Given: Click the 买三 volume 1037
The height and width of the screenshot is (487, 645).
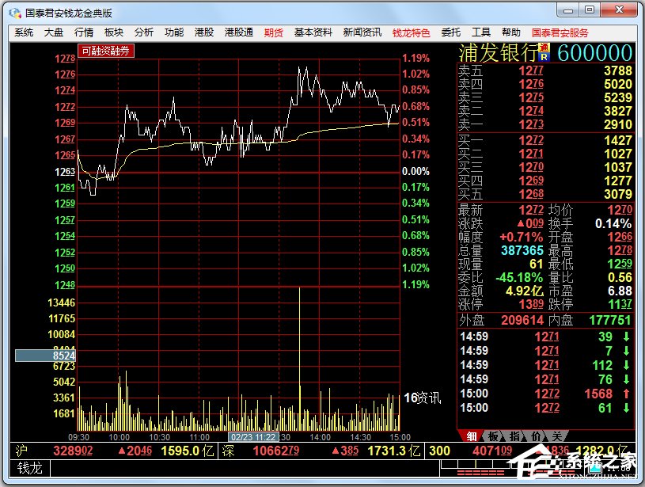Looking at the screenshot, I should pos(618,168).
